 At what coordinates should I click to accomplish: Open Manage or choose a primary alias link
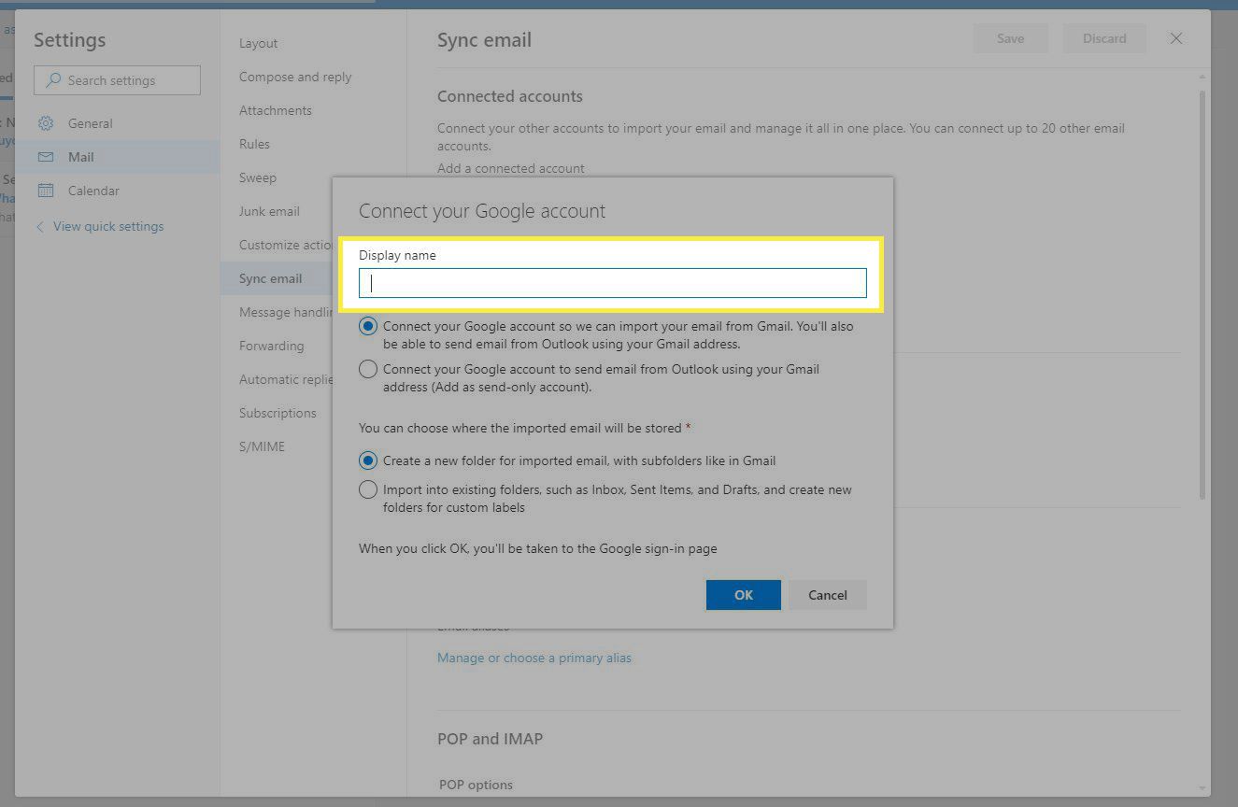[x=534, y=658]
